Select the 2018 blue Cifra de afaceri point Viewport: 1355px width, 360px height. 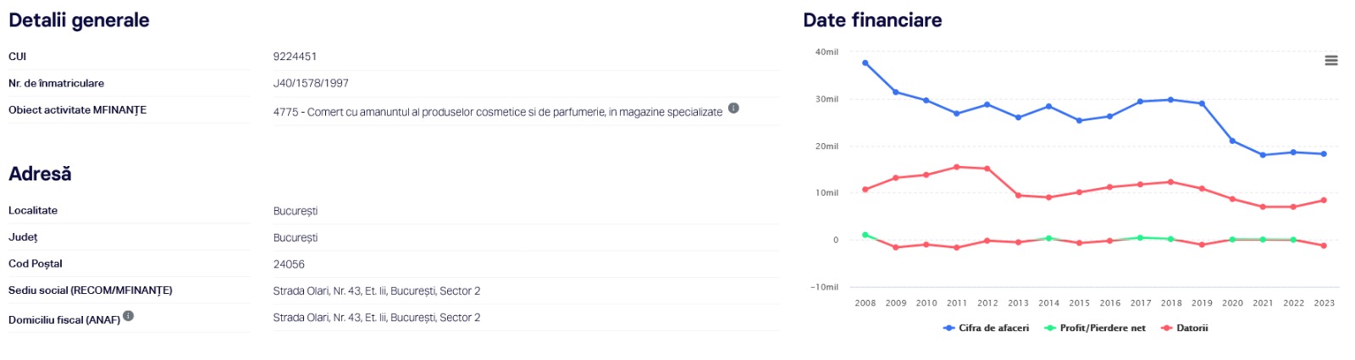pyautogui.click(x=1170, y=100)
